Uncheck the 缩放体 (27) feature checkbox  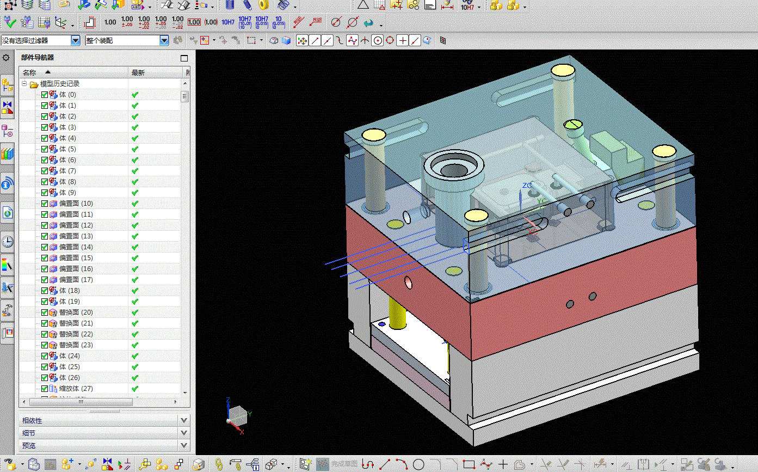point(45,389)
